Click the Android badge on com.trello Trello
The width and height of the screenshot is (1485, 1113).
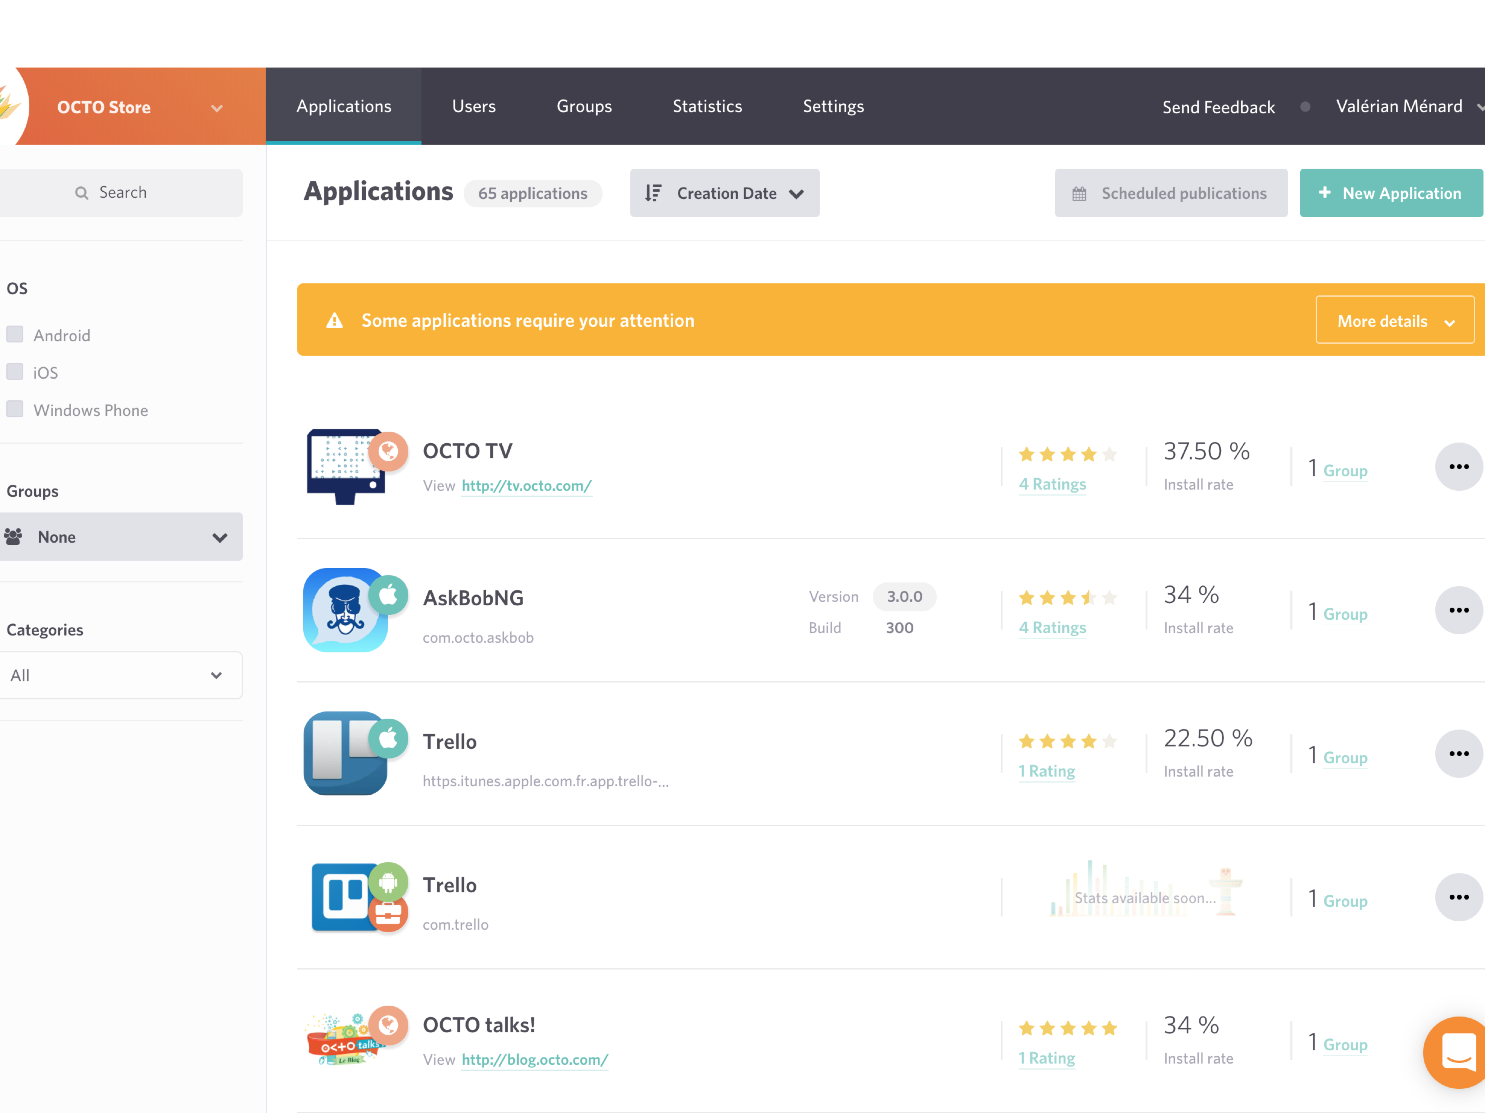pos(388,881)
